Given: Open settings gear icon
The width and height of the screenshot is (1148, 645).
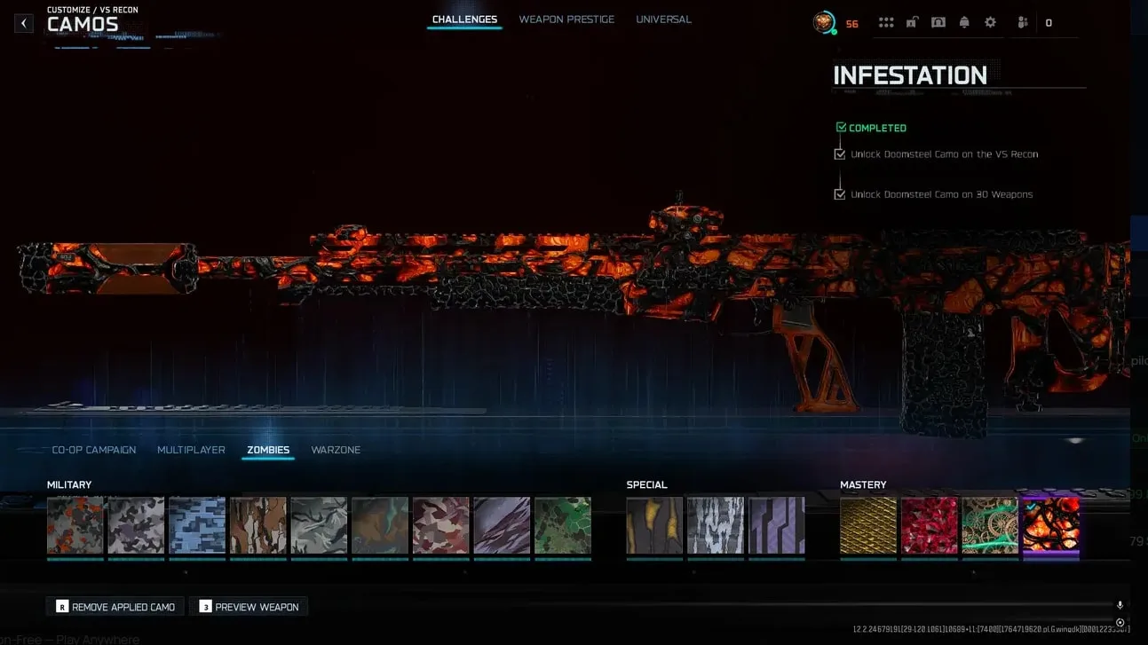Looking at the screenshot, I should pyautogui.click(x=990, y=23).
